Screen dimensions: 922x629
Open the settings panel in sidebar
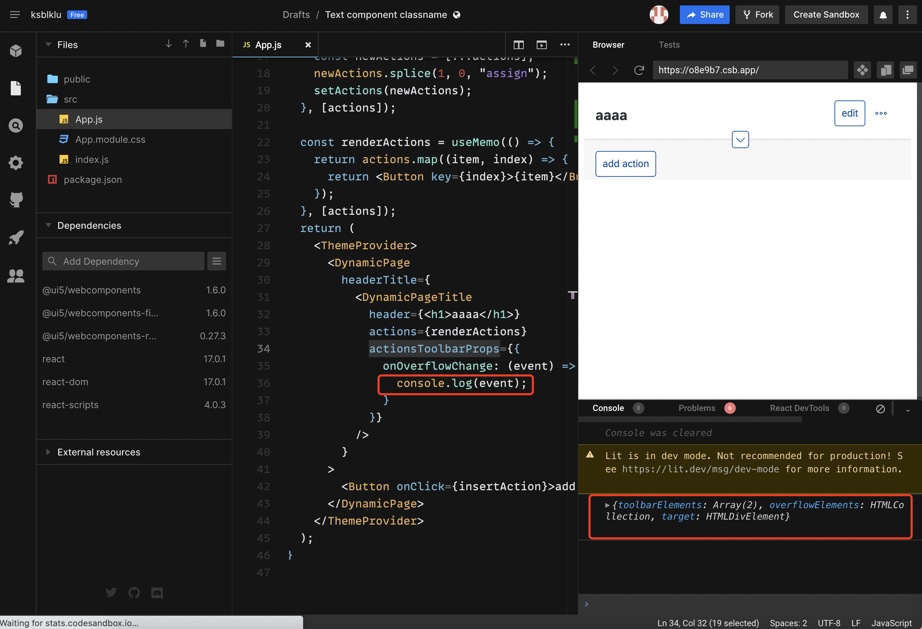tap(16, 162)
